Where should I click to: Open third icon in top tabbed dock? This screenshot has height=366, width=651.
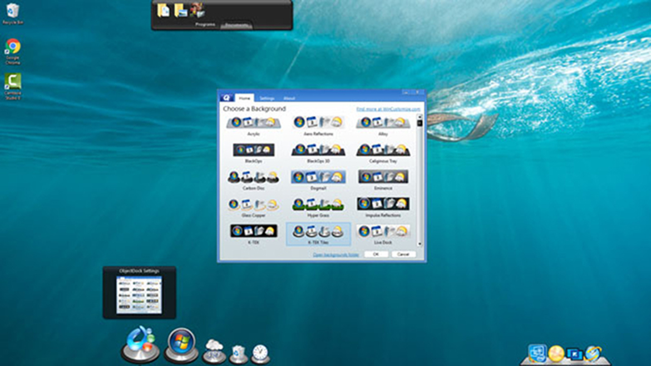197,10
